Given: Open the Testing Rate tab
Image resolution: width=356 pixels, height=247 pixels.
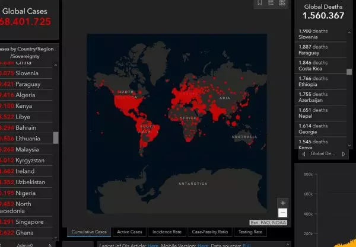Looking at the screenshot, I should 250,232.
